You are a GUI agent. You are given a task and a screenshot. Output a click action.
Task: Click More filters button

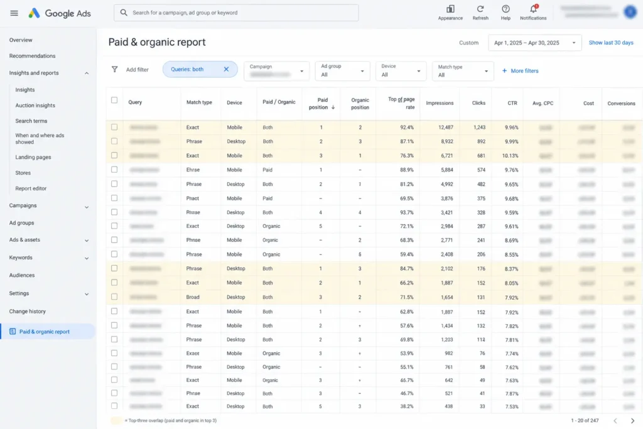[x=520, y=70]
